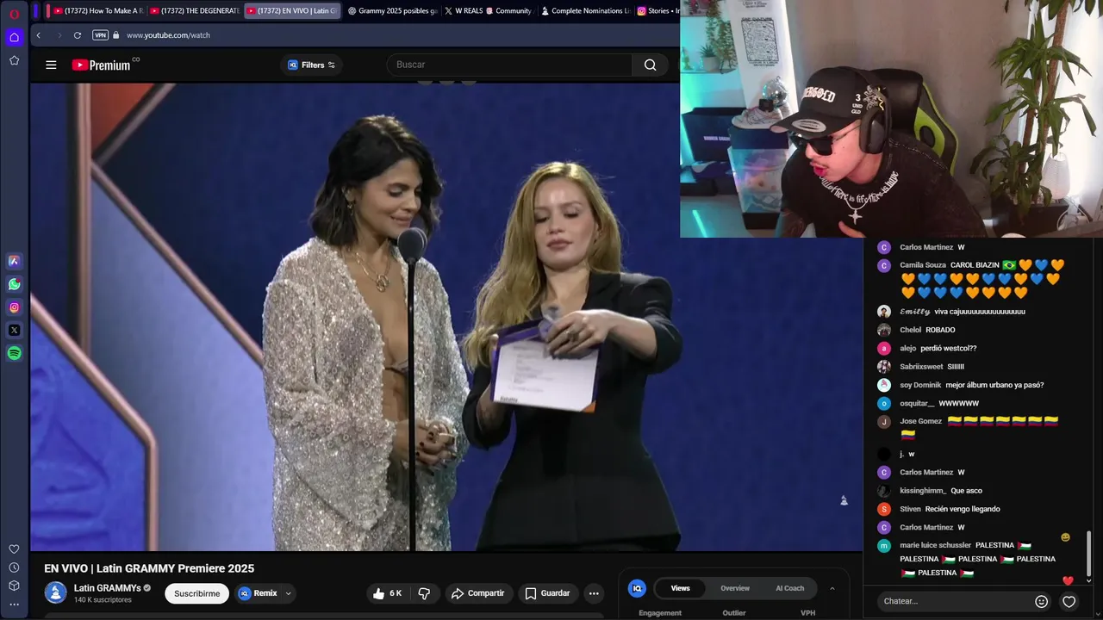Image resolution: width=1103 pixels, height=620 pixels.
Task: Dislike the video with thumbs down
Action: (424, 593)
